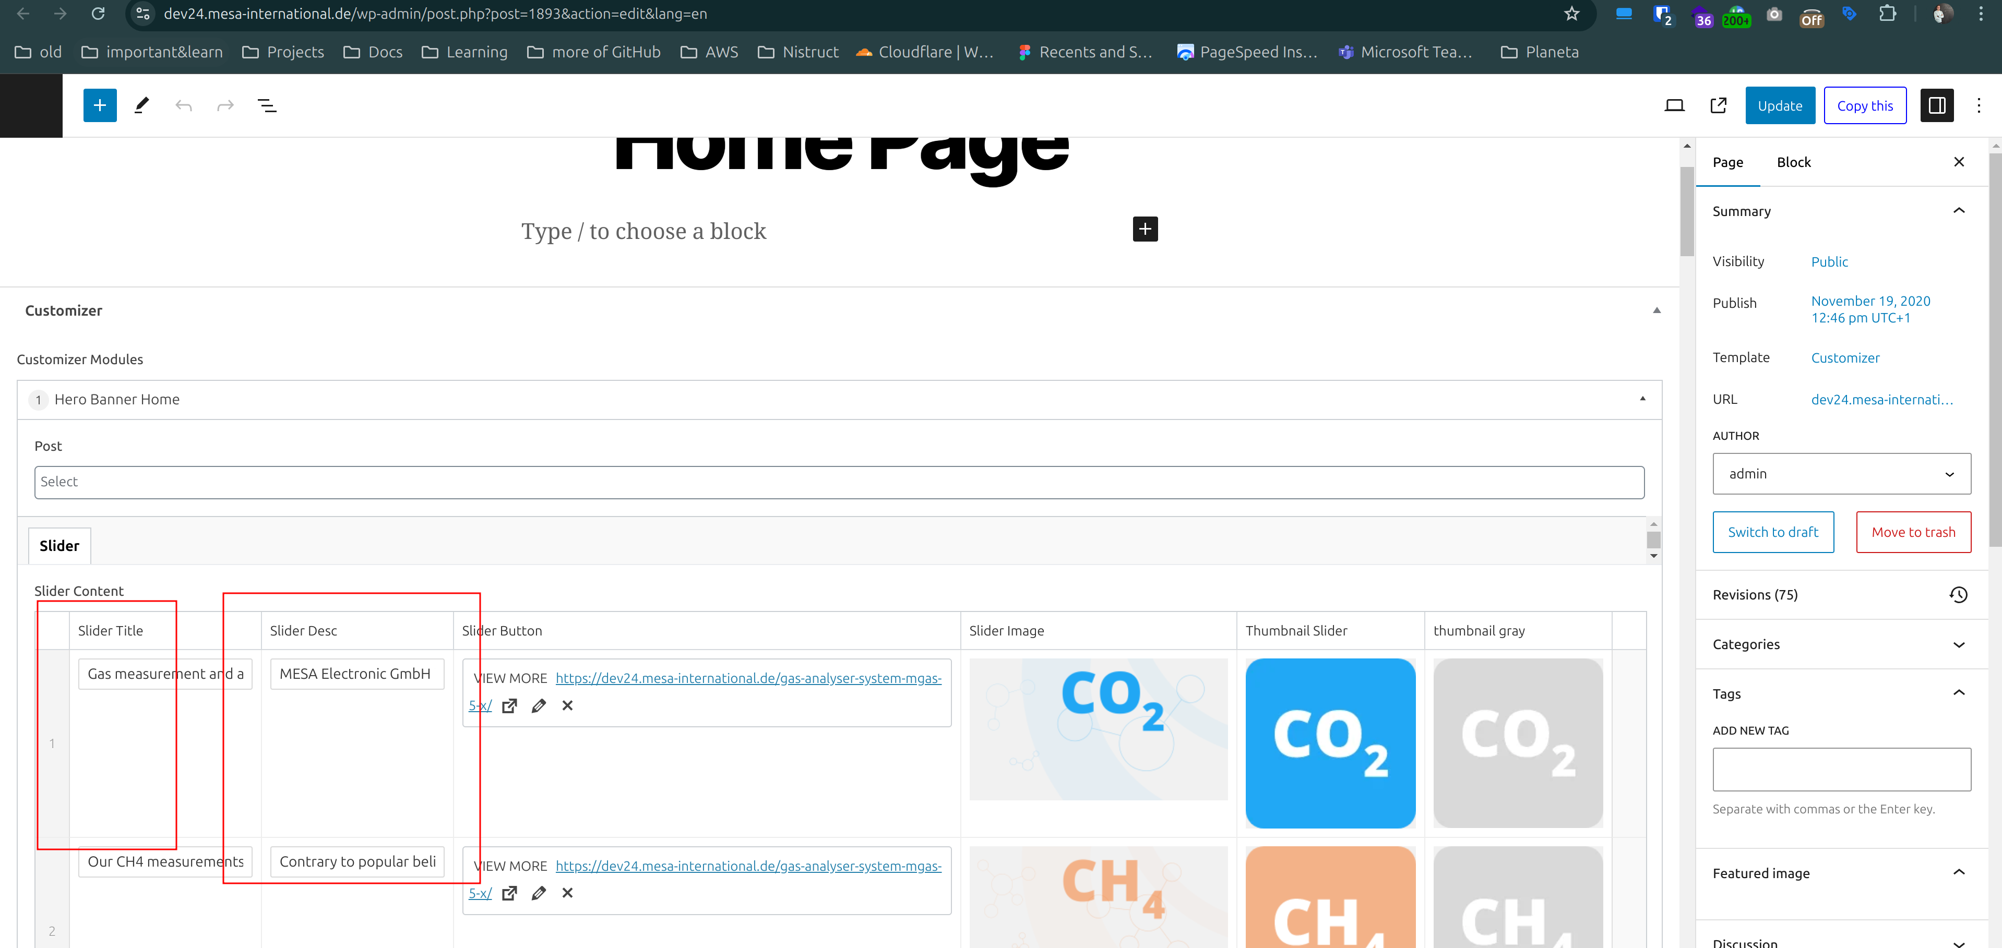Click the Update button
The image size is (2002, 948).
(x=1780, y=106)
